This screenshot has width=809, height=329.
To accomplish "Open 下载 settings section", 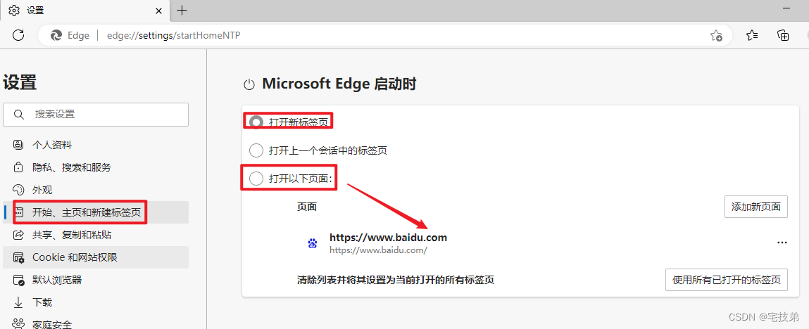I will [96, 302].
